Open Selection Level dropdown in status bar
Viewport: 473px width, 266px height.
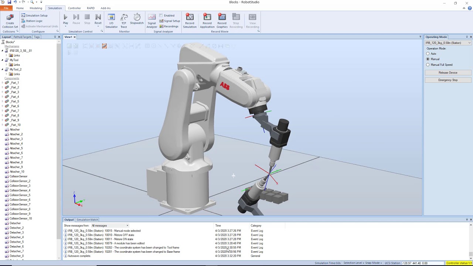click(x=354, y=263)
